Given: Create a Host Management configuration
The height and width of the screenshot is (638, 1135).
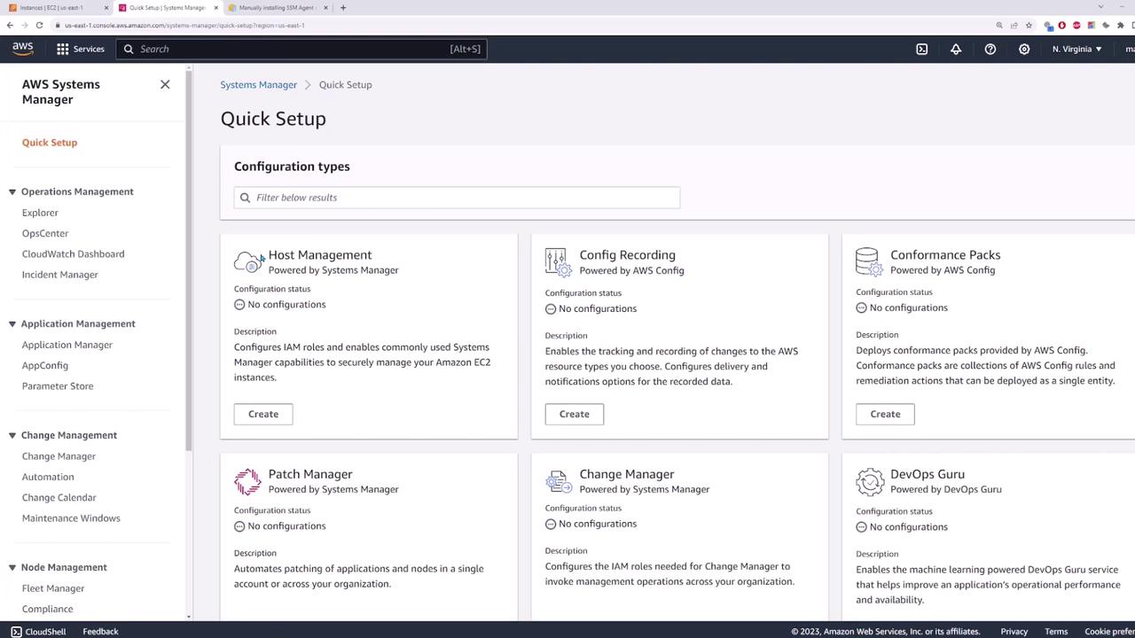Looking at the screenshot, I should [263, 414].
